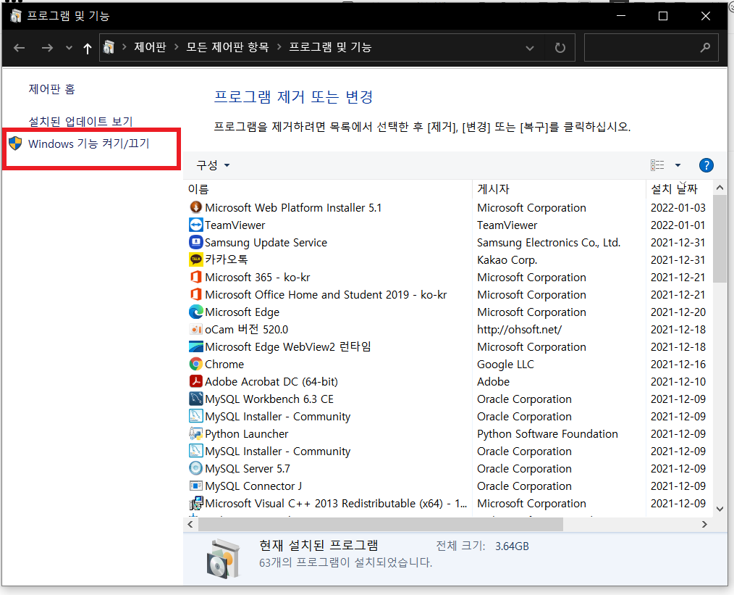Screen dimensions: 734x595
Task: Select the Python Launcher icon
Action: tap(195, 433)
